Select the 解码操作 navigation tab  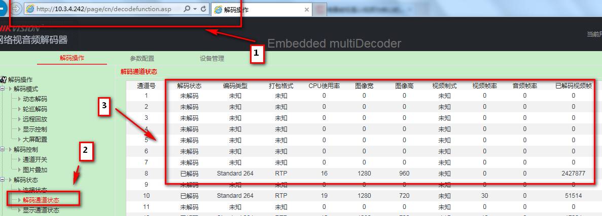click(x=72, y=58)
